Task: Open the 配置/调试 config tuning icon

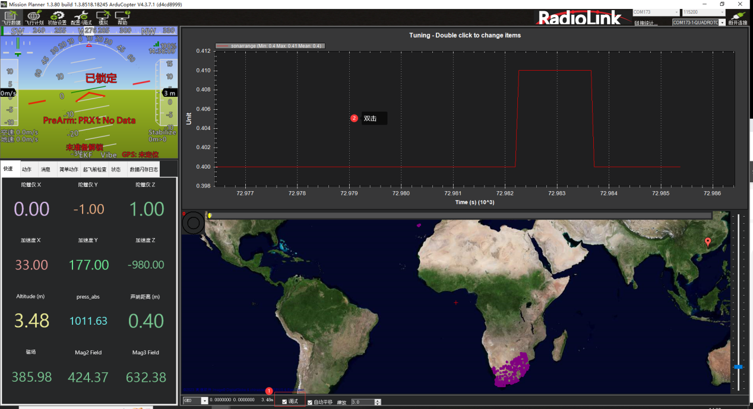Action: point(80,18)
